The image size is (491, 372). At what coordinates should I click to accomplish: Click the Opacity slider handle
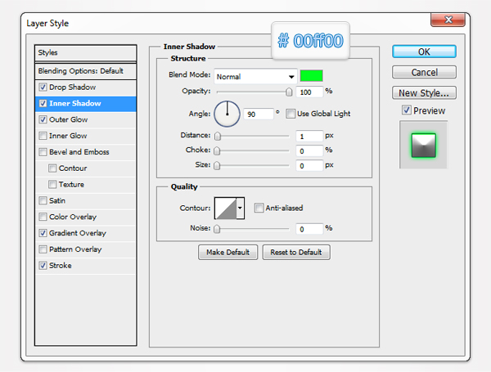289,92
